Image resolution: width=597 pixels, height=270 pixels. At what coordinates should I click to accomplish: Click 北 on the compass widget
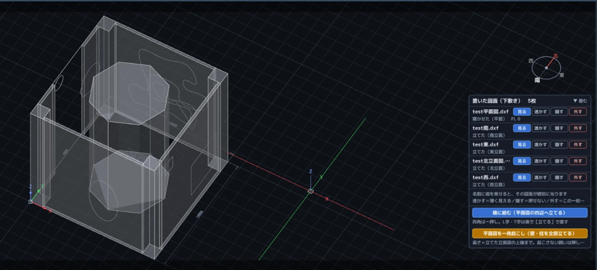(555, 56)
